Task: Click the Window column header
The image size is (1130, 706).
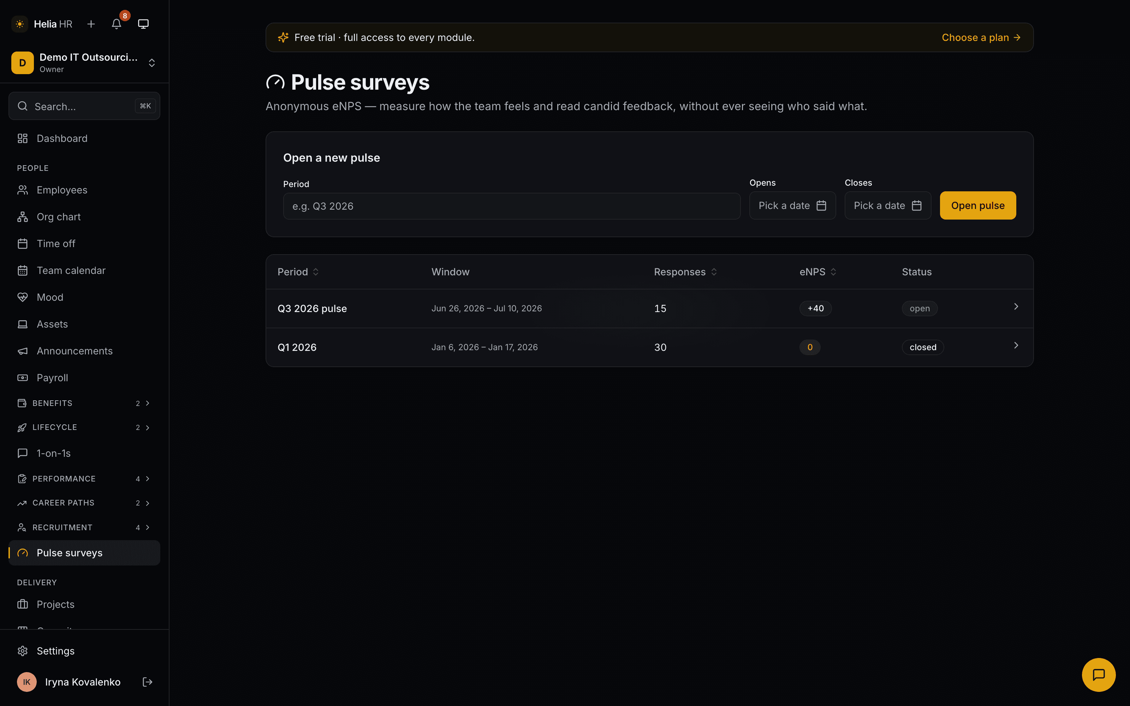Action: (x=450, y=272)
